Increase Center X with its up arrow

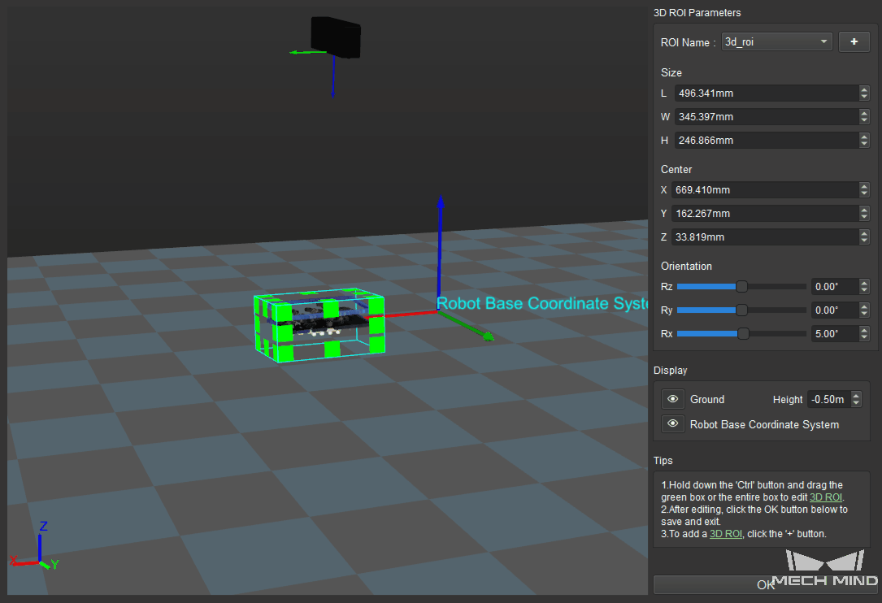864,186
